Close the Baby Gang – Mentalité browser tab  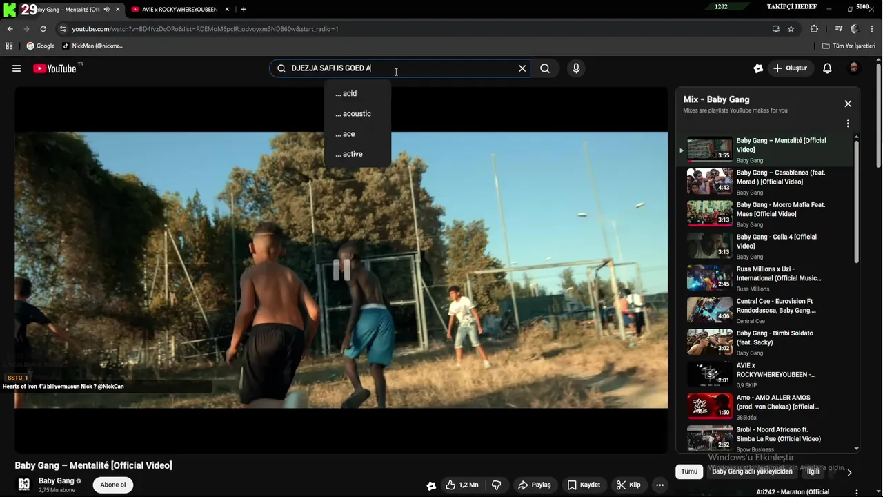(118, 10)
